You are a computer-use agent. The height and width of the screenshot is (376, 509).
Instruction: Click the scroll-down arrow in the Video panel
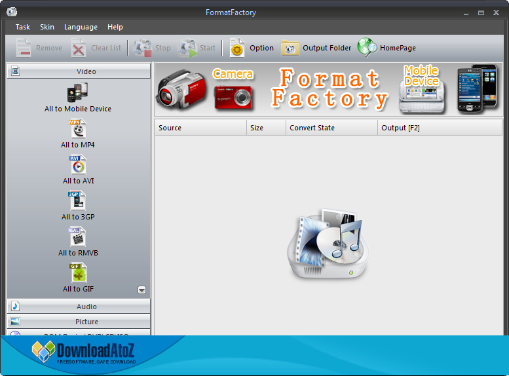[x=142, y=290]
